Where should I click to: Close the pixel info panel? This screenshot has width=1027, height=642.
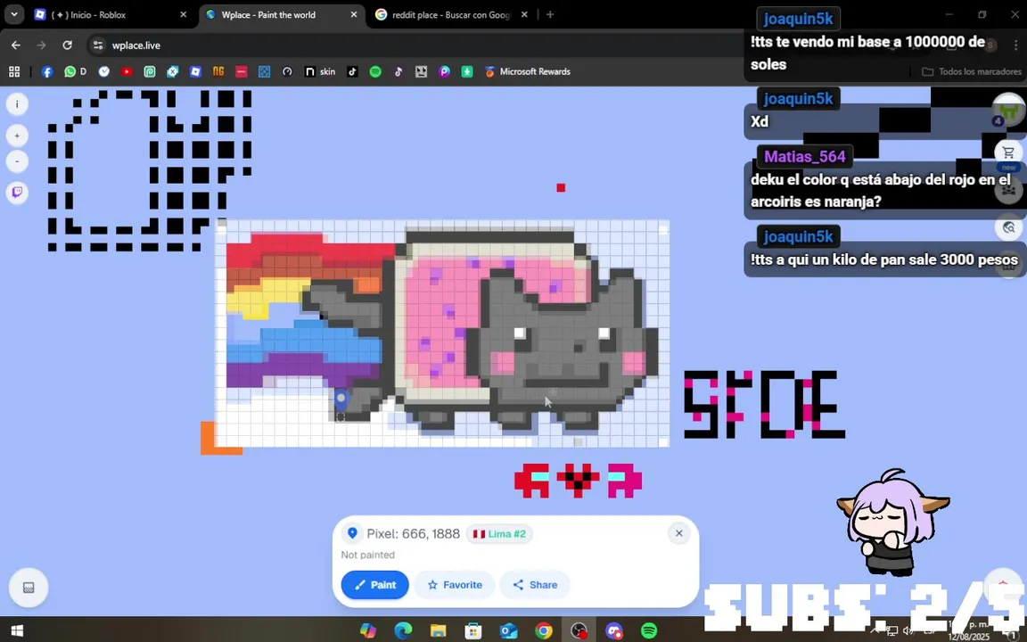click(x=679, y=533)
